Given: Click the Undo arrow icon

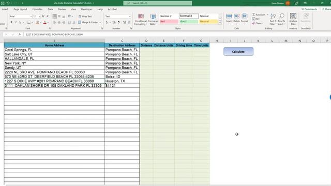Looking at the screenshot, I should tap(8, 3).
